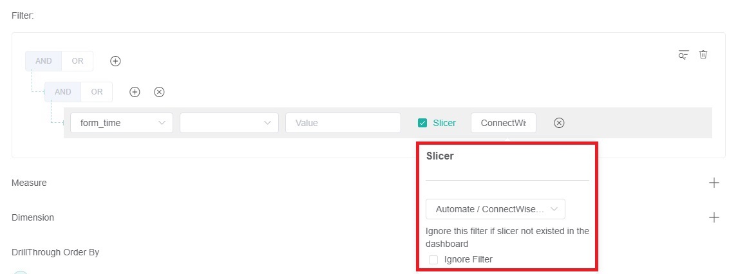Delete the form_time filter row
738x274 pixels.
pos(559,123)
